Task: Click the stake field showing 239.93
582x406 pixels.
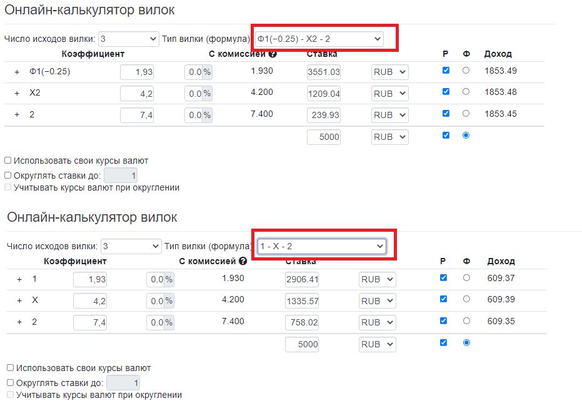Action: click(x=324, y=115)
